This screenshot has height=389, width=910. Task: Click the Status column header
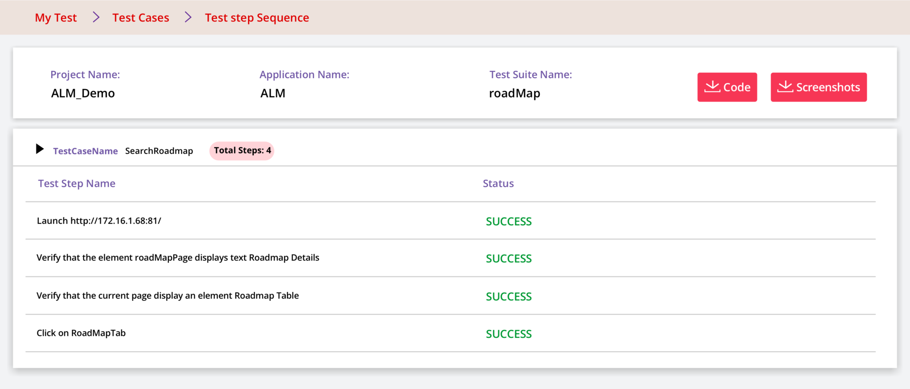tap(498, 184)
